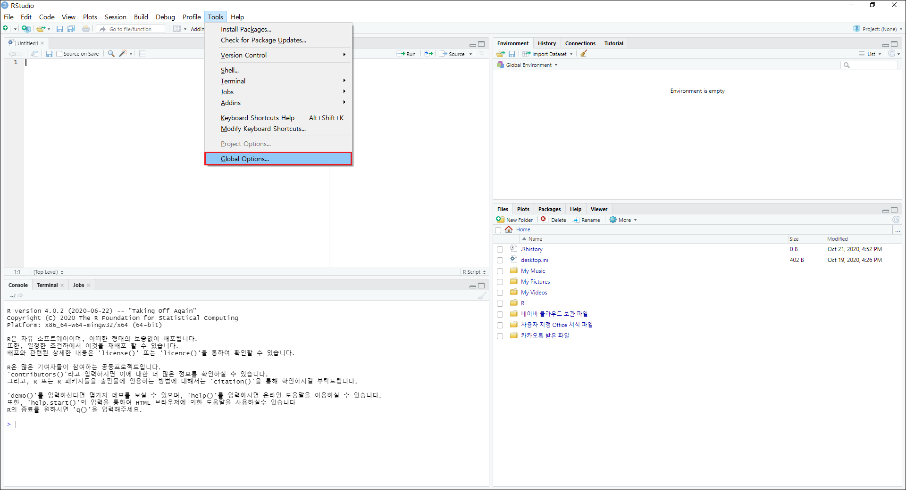Click the Go to directory ellipsis button
This screenshot has height=490, width=906.
(x=898, y=230)
